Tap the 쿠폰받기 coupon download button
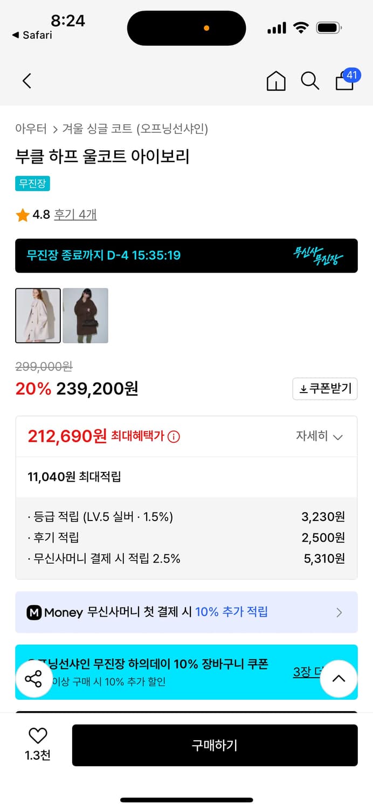The height and width of the screenshot is (810, 373). tap(324, 389)
